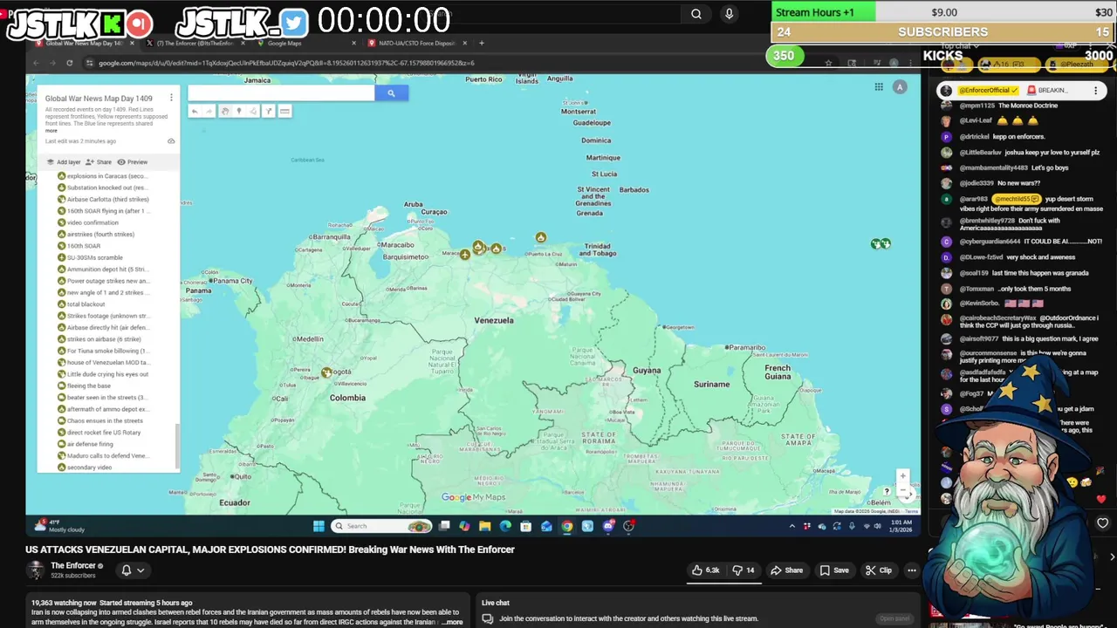Select 'Substation knocked out' list entry

pyautogui.click(x=103, y=188)
